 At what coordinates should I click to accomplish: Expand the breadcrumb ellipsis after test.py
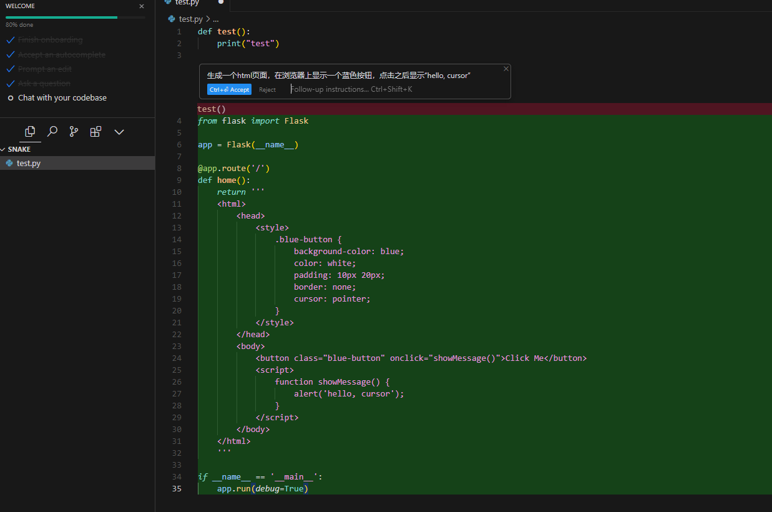(x=215, y=19)
